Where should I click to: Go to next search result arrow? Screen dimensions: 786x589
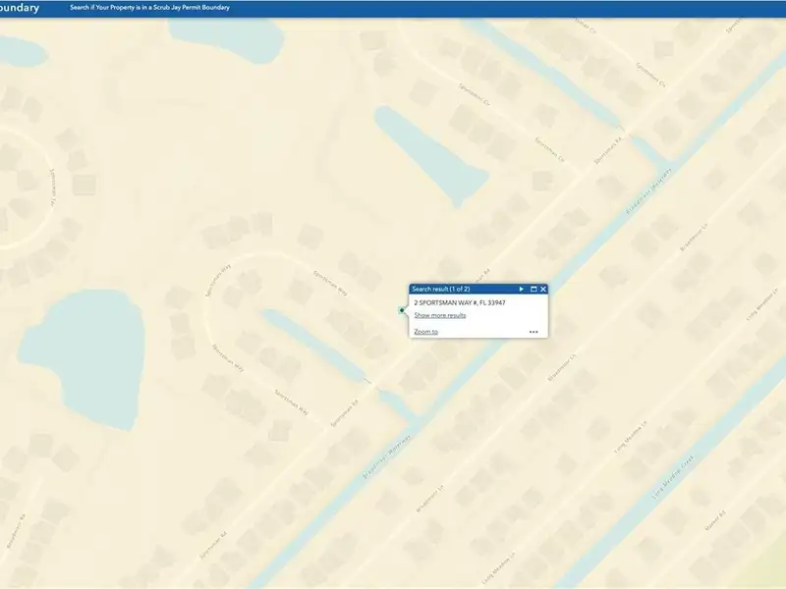pyautogui.click(x=522, y=290)
